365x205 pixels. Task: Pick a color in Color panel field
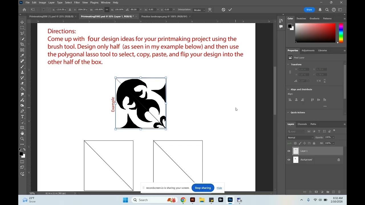point(315,33)
